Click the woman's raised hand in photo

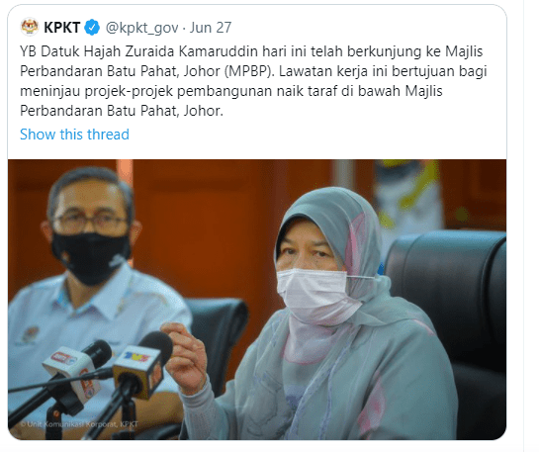tap(185, 357)
